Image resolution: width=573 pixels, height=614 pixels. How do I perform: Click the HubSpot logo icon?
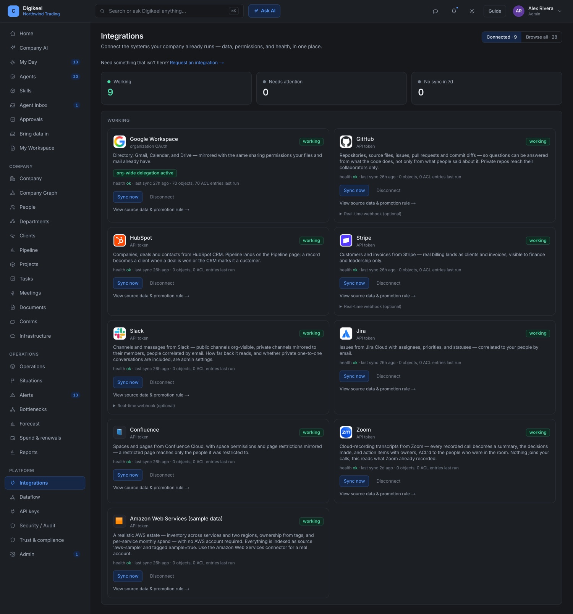pyautogui.click(x=120, y=240)
